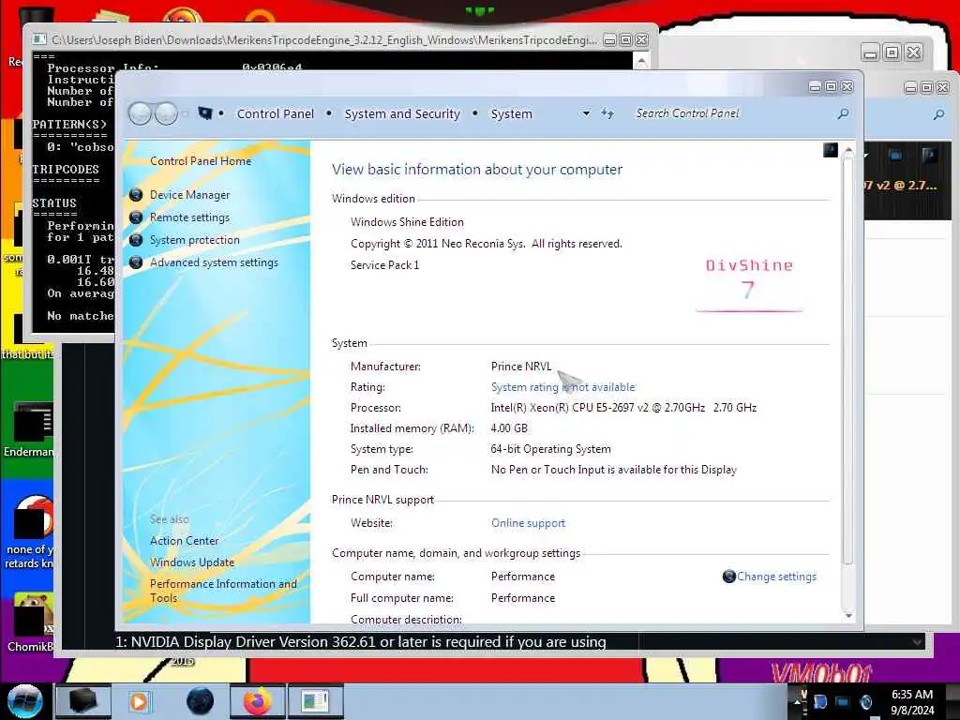
Task: Select the Service Pack 1 text
Action: pyautogui.click(x=384, y=265)
